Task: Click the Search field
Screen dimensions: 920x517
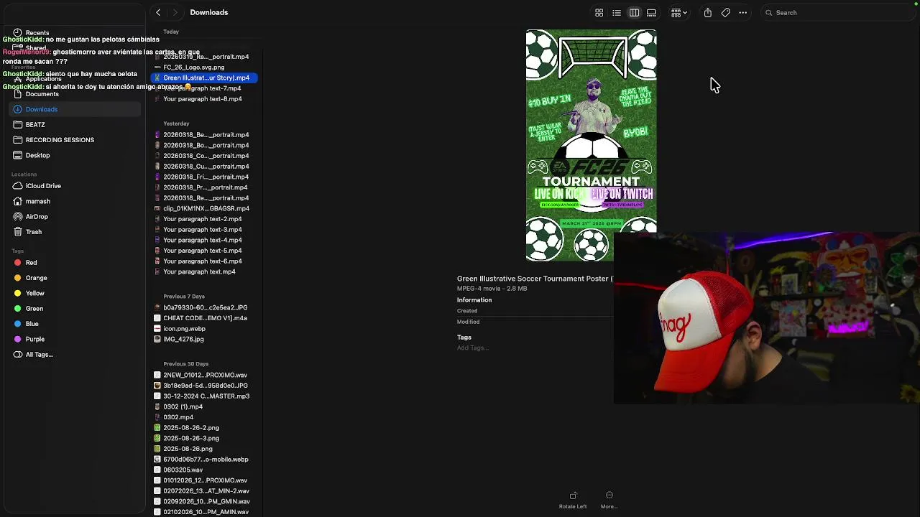Action: pyautogui.click(x=837, y=12)
